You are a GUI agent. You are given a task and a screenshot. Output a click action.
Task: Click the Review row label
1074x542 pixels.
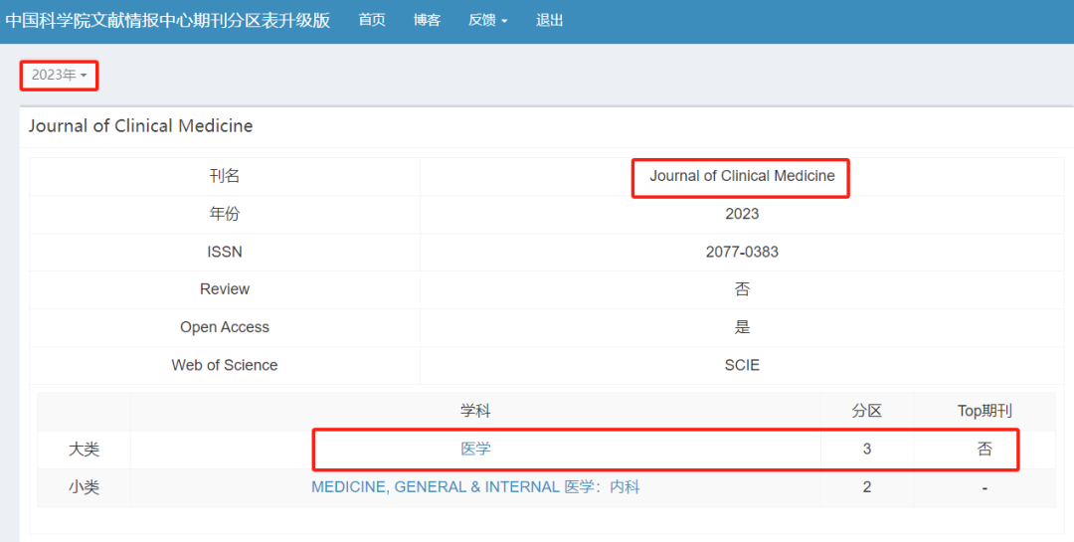click(225, 289)
